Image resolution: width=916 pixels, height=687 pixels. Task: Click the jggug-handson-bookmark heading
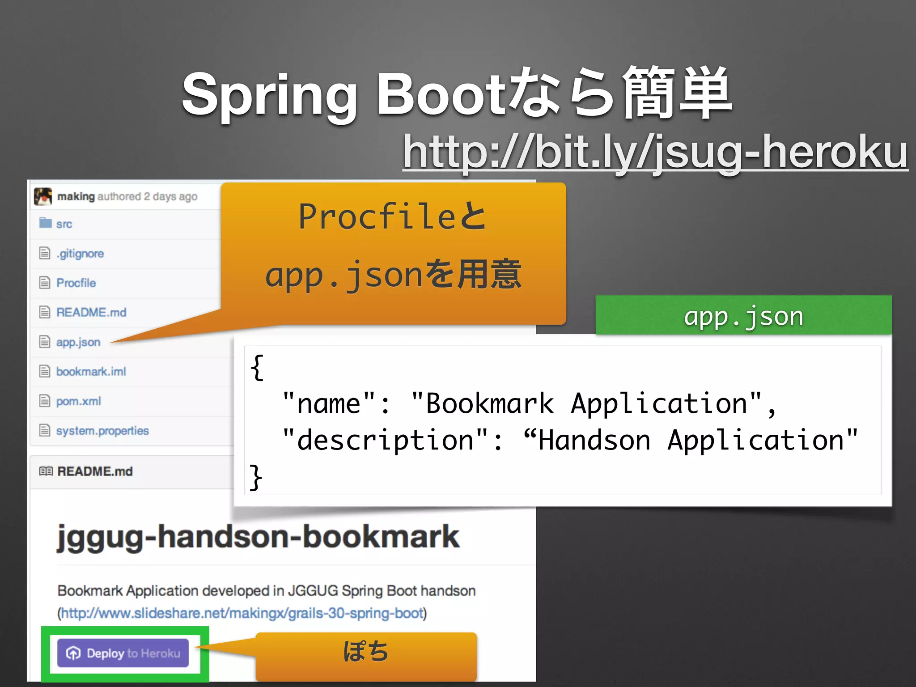[x=258, y=538]
